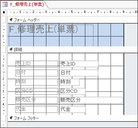
Task: Select the 日付 text box
Action: [x=79, y=73]
